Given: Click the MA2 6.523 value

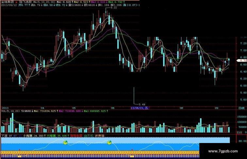Looking at the screenshot, I should coord(81,2).
